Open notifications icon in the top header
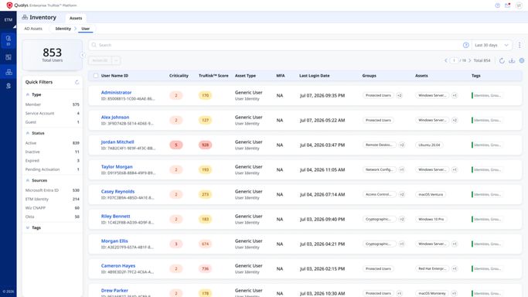The image size is (528, 297). [507, 5]
